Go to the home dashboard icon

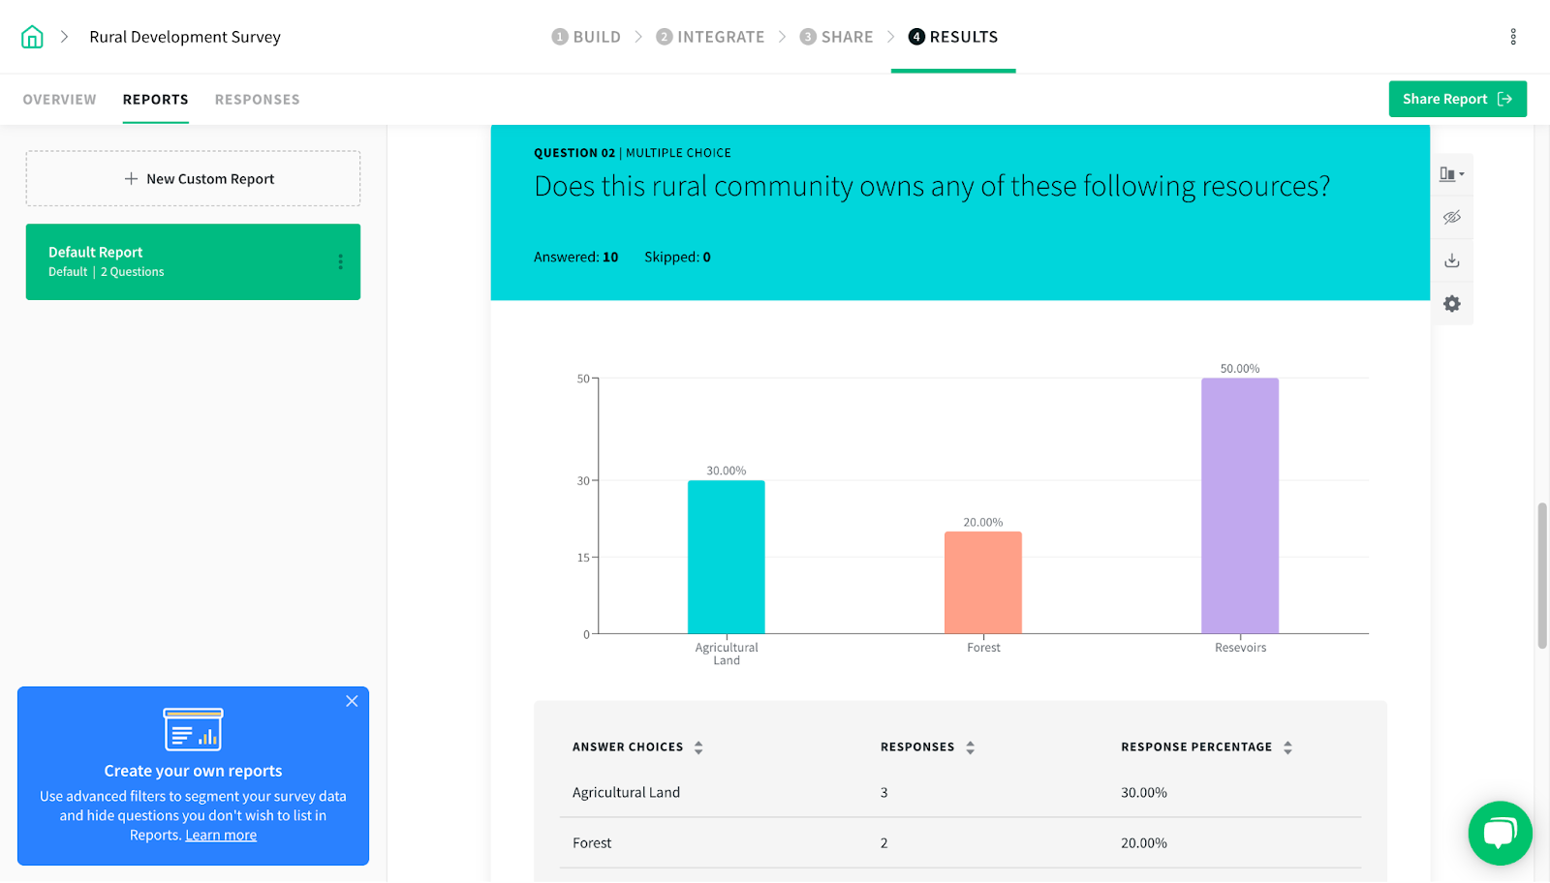coord(32,37)
